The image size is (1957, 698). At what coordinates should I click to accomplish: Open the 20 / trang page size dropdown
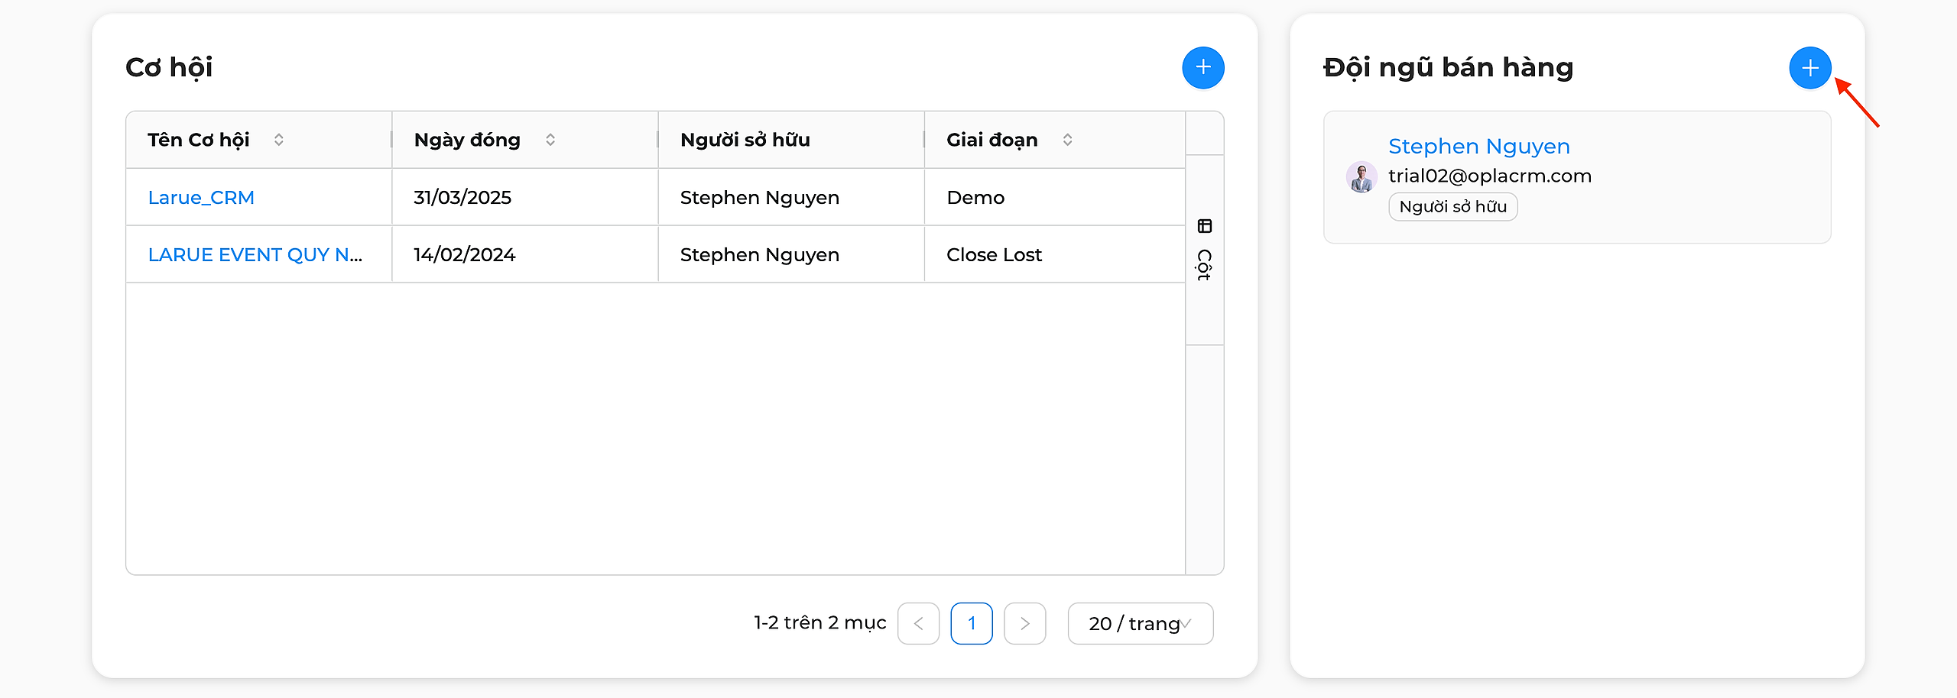pos(1141,624)
